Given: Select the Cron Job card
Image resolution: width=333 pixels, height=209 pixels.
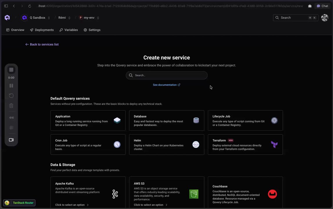Looking at the screenshot, I should point(88,145).
